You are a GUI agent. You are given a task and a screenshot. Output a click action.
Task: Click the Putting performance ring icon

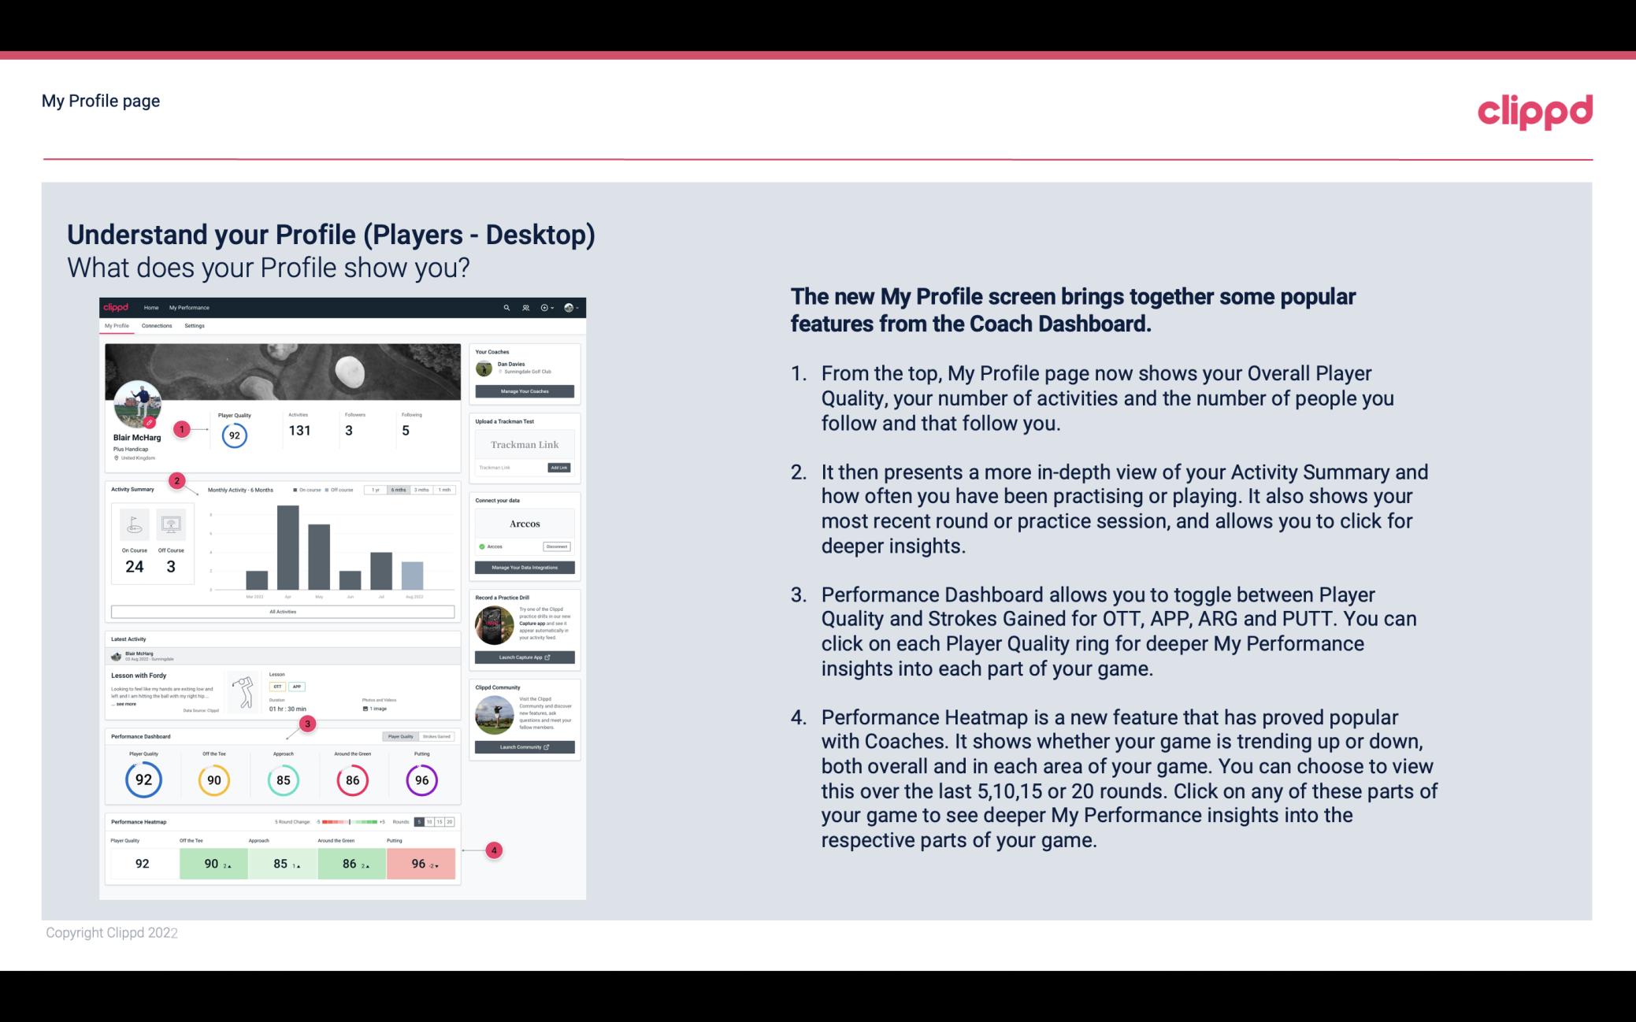[x=421, y=779]
